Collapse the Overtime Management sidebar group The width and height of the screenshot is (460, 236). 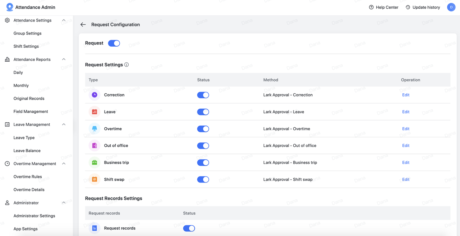64,164
